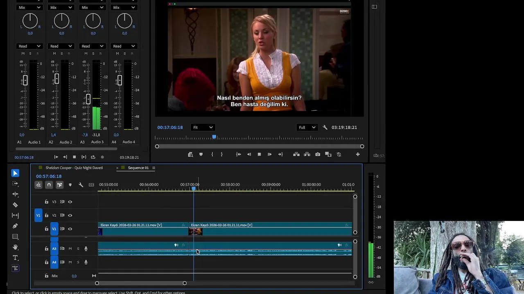The width and height of the screenshot is (524, 294).
Task: Toggle the V1 track output eye
Action: click(70, 229)
